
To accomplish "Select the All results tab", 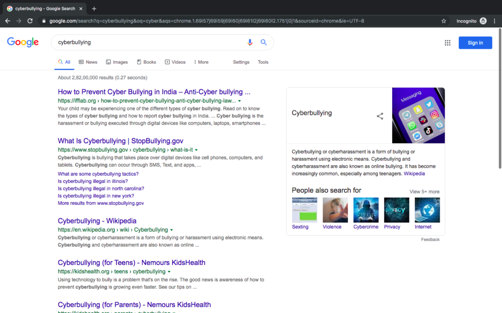I will pos(64,62).
